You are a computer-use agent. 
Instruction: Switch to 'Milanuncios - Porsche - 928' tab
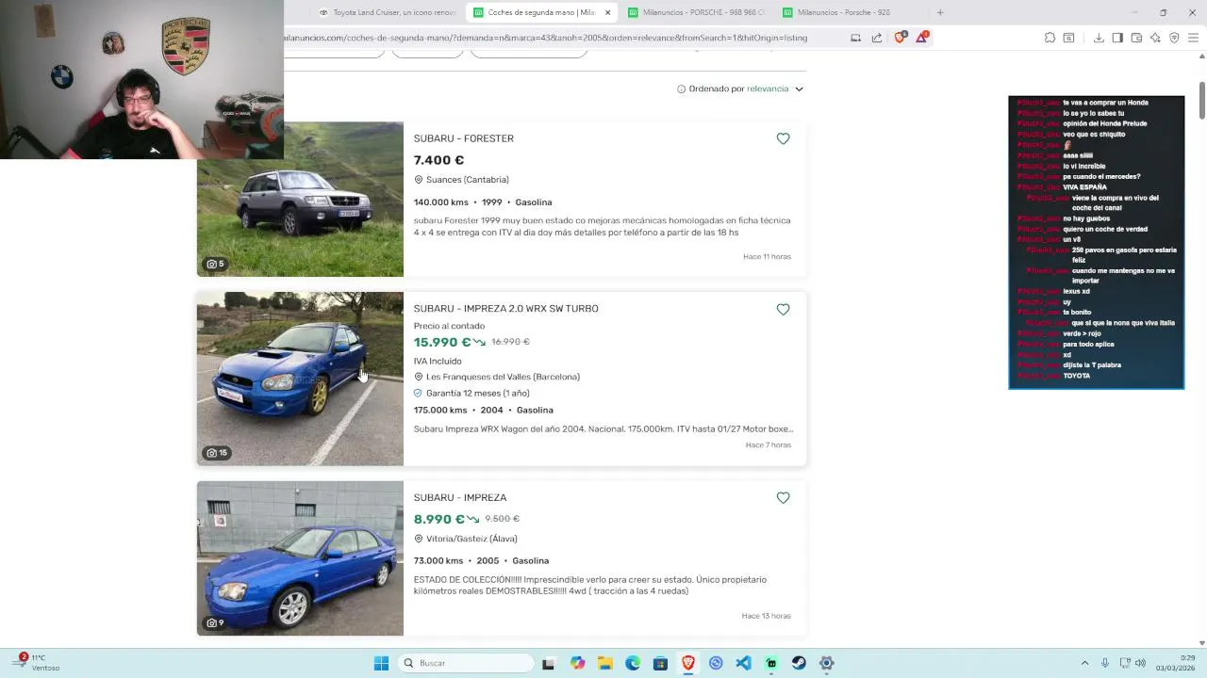click(849, 12)
